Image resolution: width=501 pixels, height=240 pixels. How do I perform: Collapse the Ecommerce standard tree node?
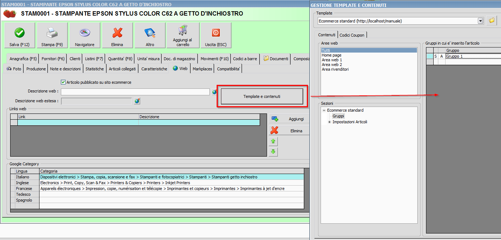coord(324,110)
